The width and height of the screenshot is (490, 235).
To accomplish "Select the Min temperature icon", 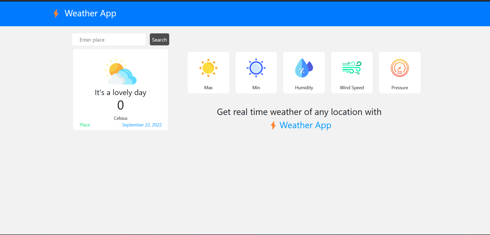I will (256, 68).
